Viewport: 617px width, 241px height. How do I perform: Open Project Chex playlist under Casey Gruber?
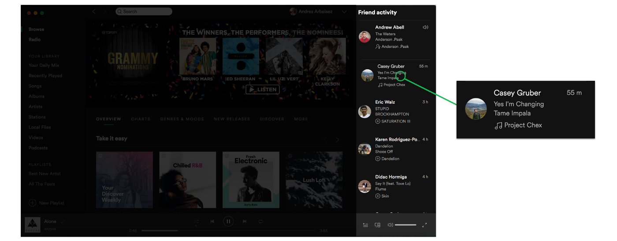(x=394, y=85)
